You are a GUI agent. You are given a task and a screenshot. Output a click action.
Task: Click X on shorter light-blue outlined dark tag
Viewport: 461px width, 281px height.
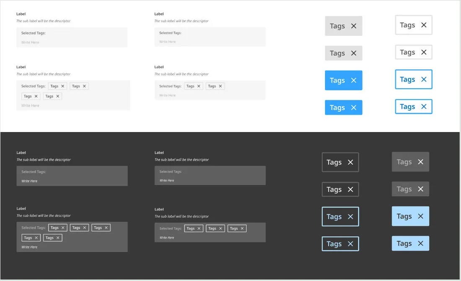pyautogui.click(x=350, y=244)
